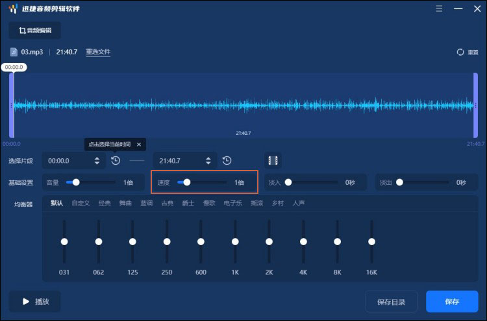Click the fade-in value 0秒
This screenshot has height=321, width=487.
tap(350, 182)
